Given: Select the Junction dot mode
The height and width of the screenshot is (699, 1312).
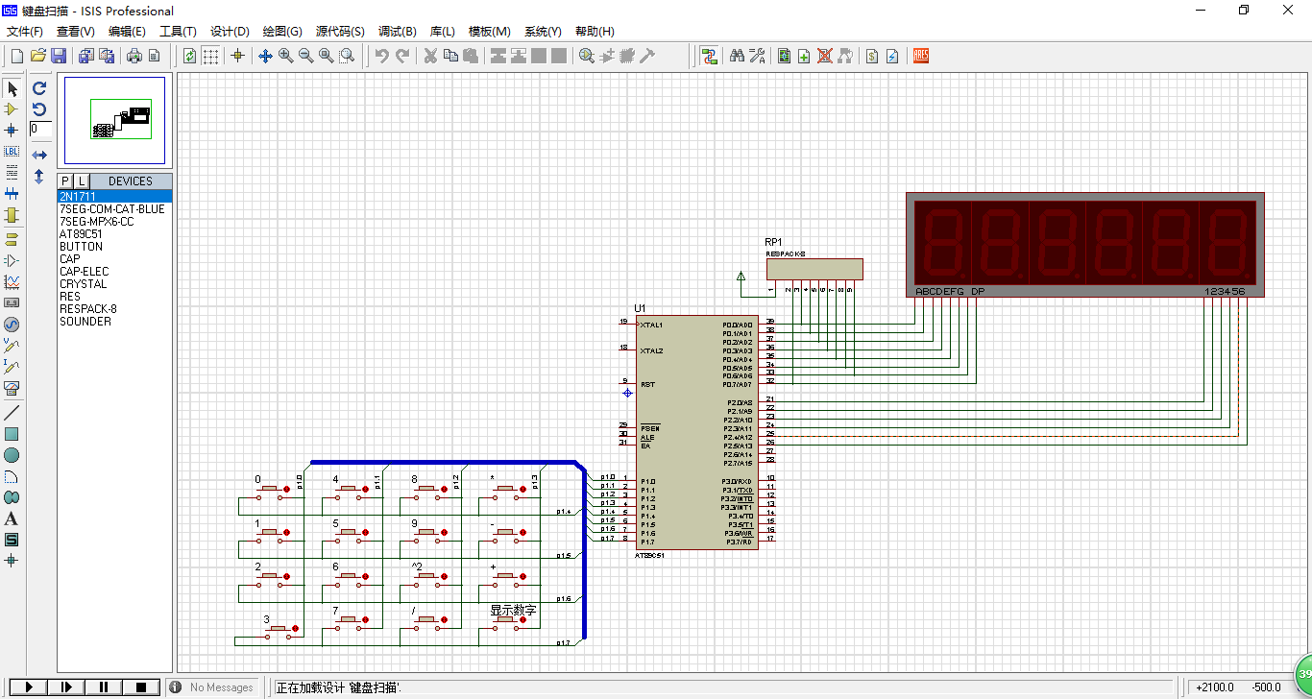Looking at the screenshot, I should (12, 130).
